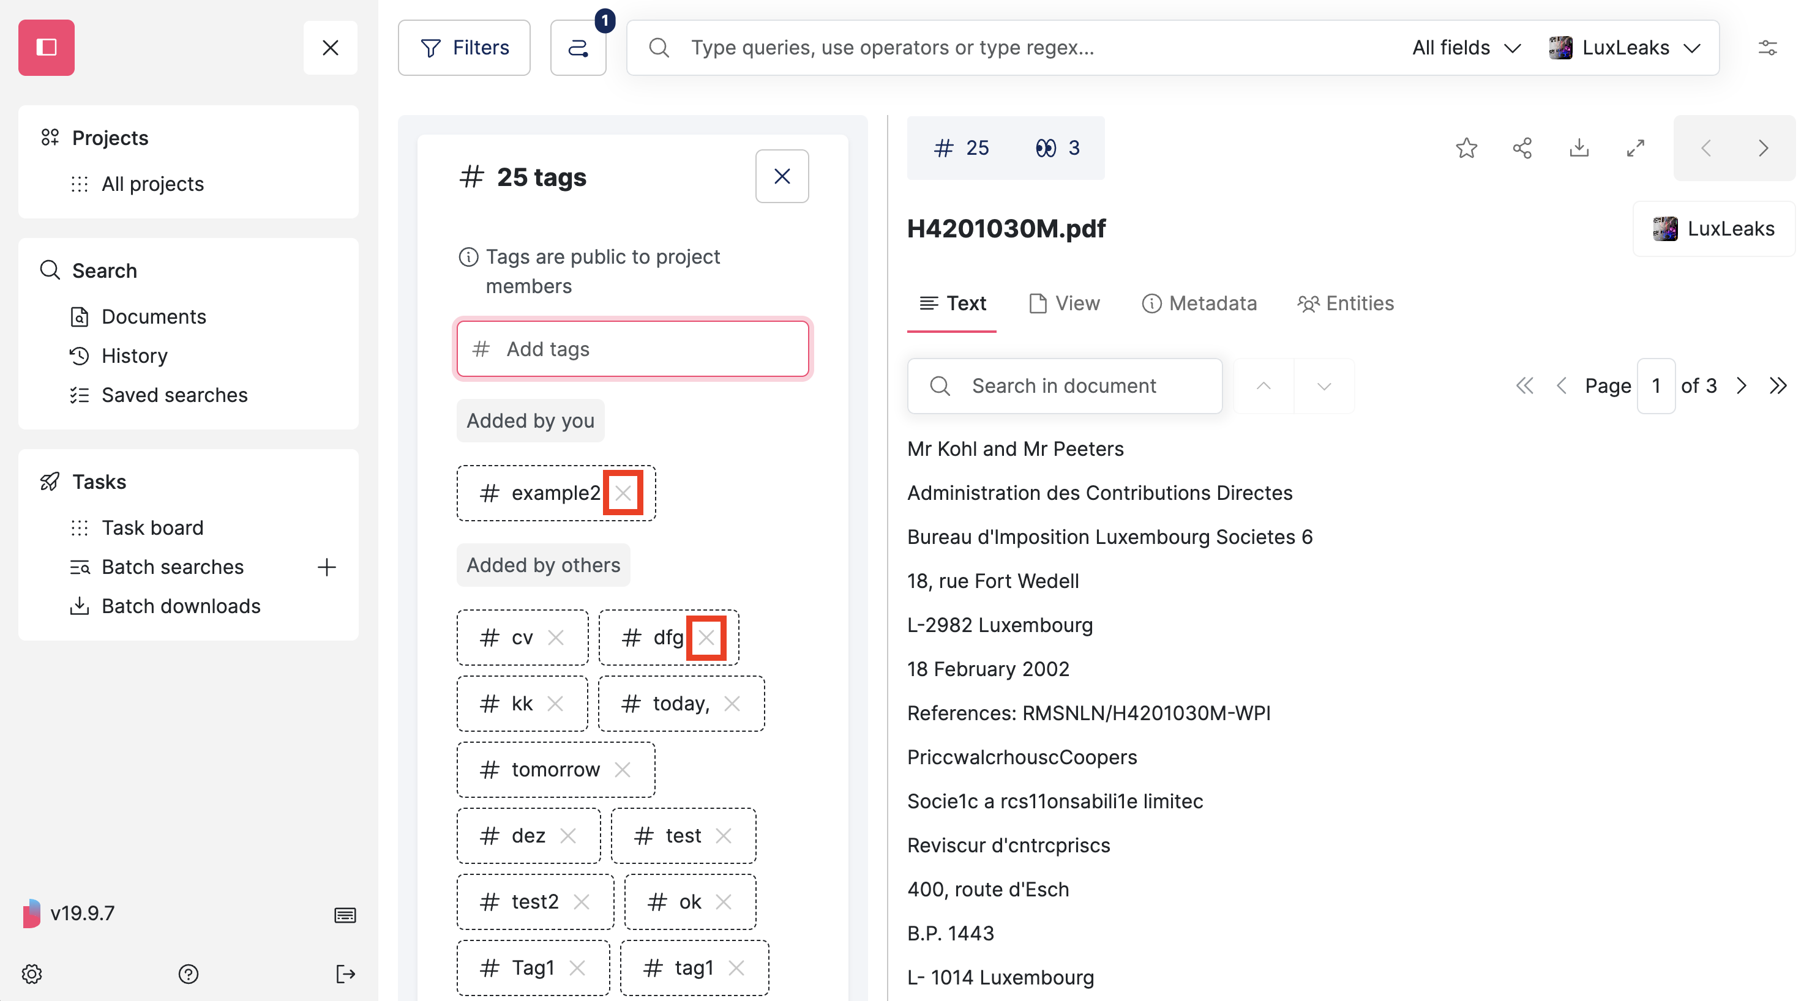The height and width of the screenshot is (1001, 1812).
Task: Switch to the Metadata tab
Action: [1199, 303]
